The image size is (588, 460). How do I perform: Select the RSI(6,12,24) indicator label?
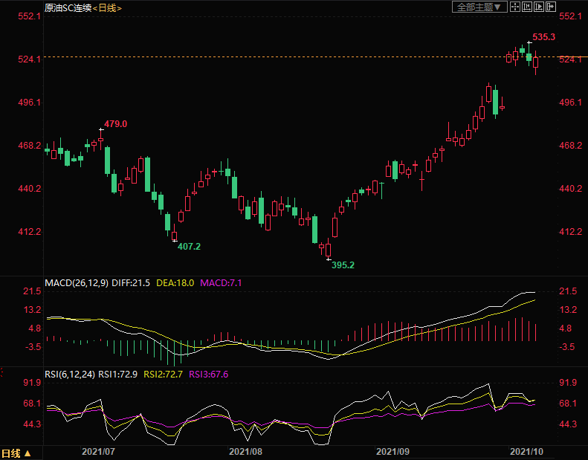71,374
